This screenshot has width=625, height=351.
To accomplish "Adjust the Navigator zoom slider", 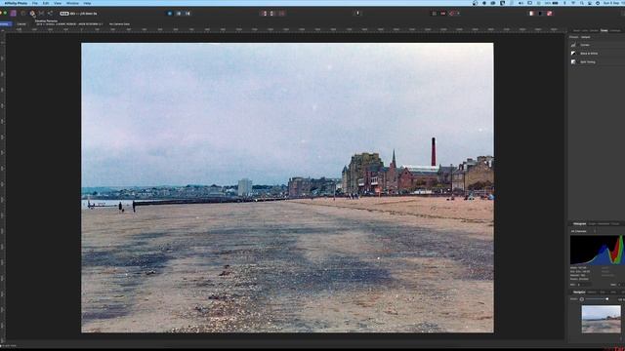I will [x=596, y=299].
